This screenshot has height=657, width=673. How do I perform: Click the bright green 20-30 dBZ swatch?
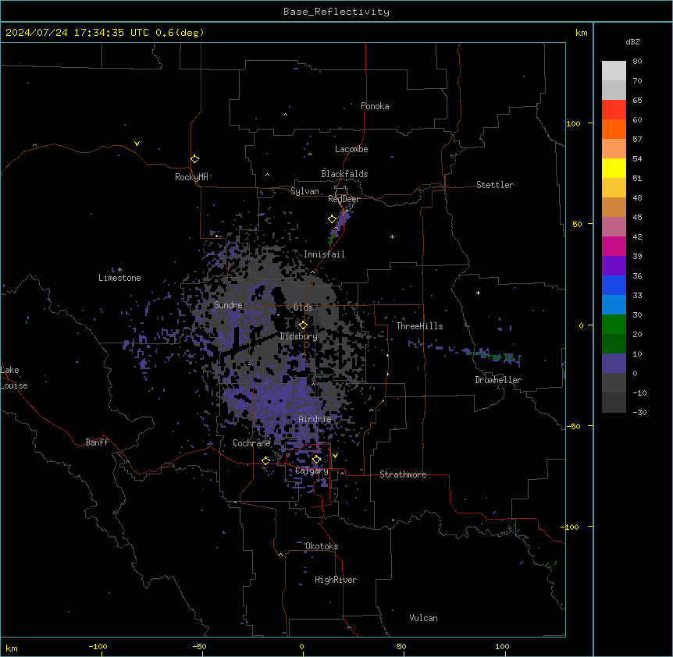pyautogui.click(x=614, y=325)
